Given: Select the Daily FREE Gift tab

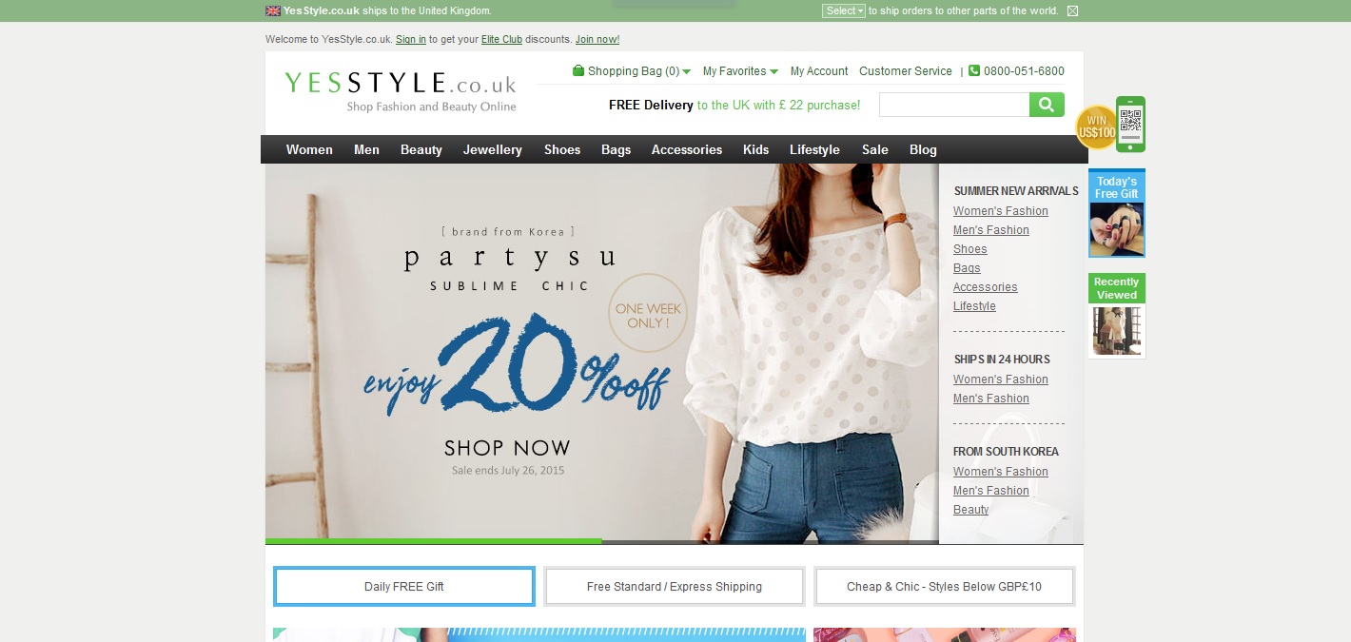Looking at the screenshot, I should tap(404, 587).
